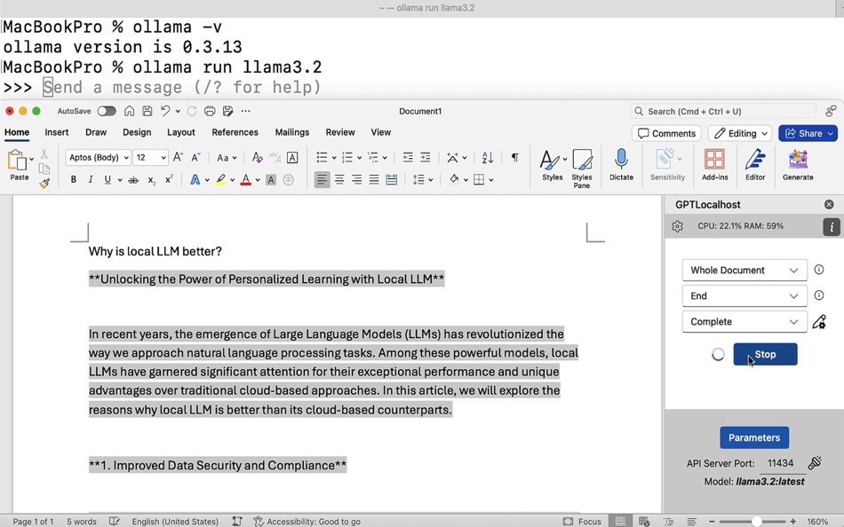Open the Change Case Aa dropdown
Screen dimensions: 844x527
[227, 157]
